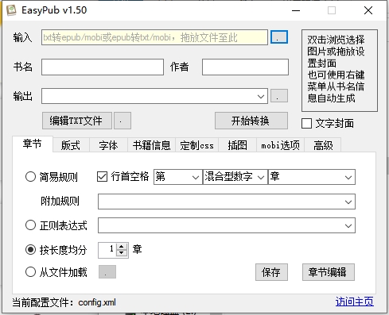Click the output folder browse button

pyautogui.click(x=279, y=96)
